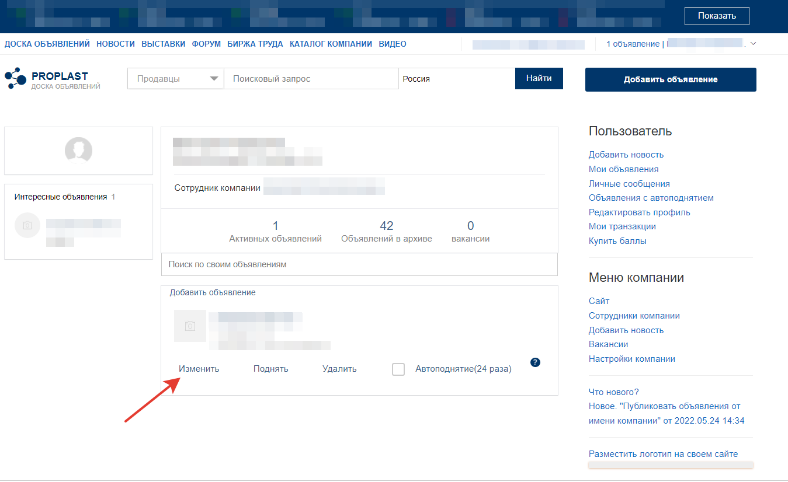Open Добавить новость under Меню компании
Image resolution: width=788 pixels, height=482 pixels.
point(626,330)
